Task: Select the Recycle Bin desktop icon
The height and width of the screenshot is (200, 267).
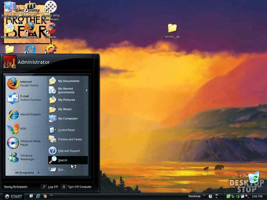Action: (254, 180)
